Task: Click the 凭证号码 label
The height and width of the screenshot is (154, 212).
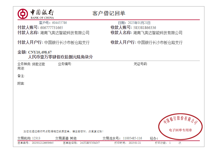Action: tap(141, 64)
